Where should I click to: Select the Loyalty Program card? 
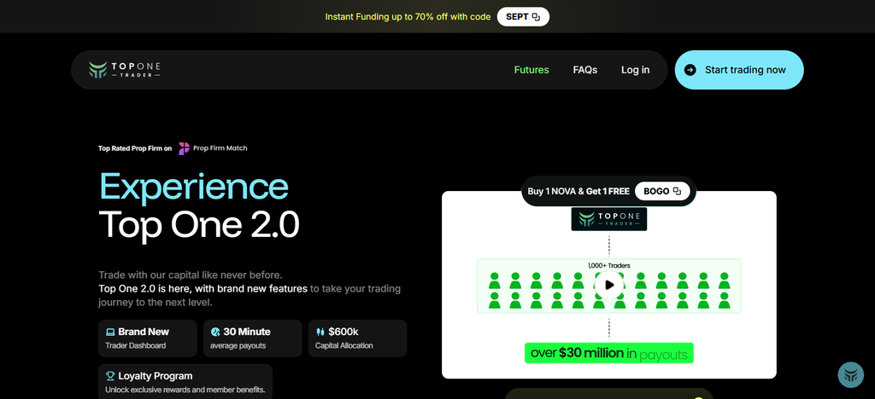185,382
